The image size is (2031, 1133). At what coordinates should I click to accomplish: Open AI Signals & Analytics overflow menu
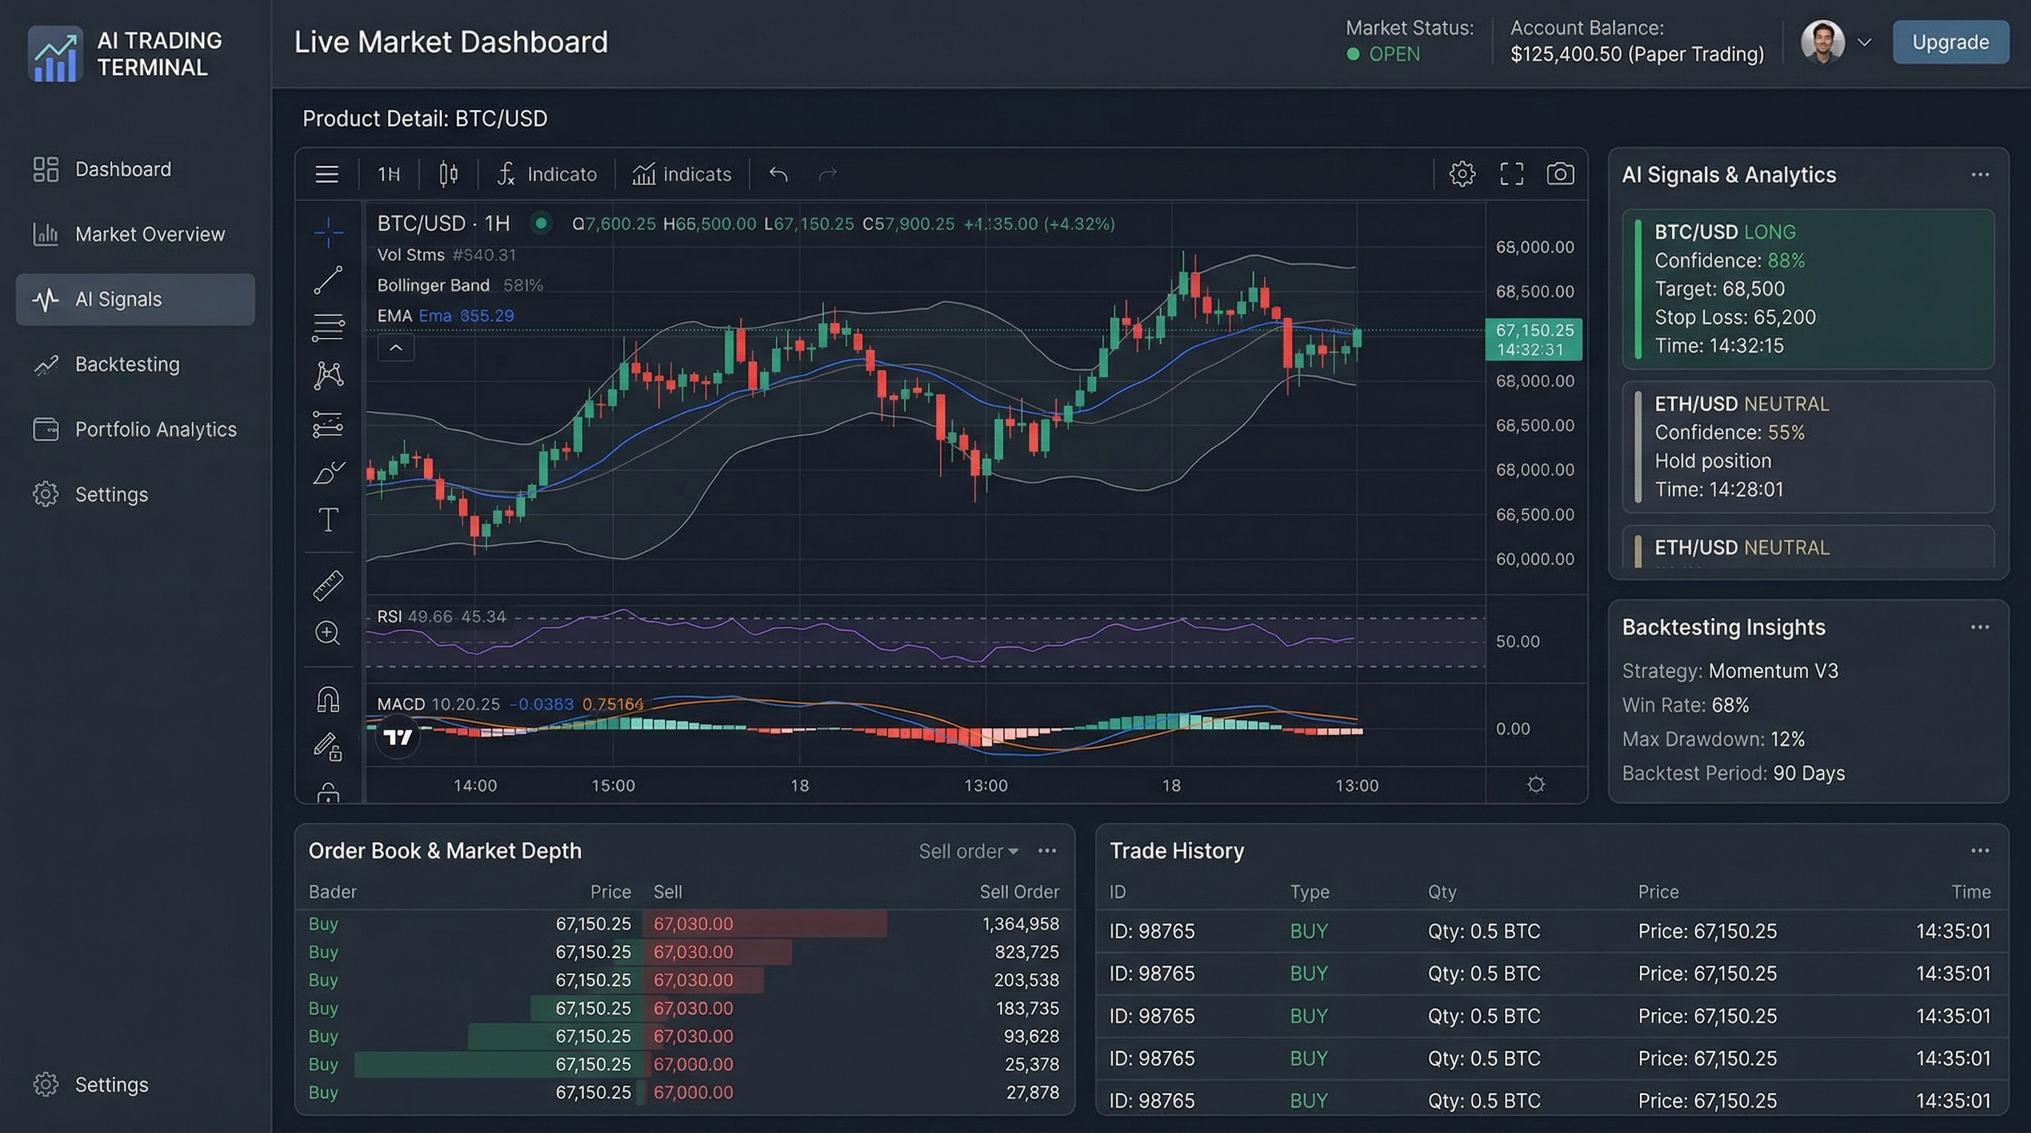(x=1982, y=174)
